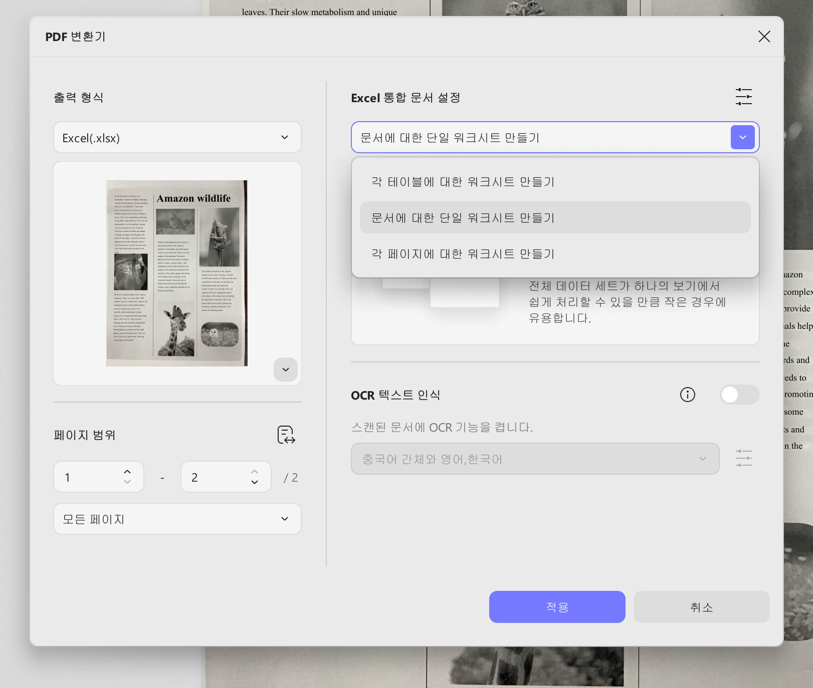813x688 pixels.
Task: Open the Excel(.xlsx) output format dropdown
Action: coord(177,137)
